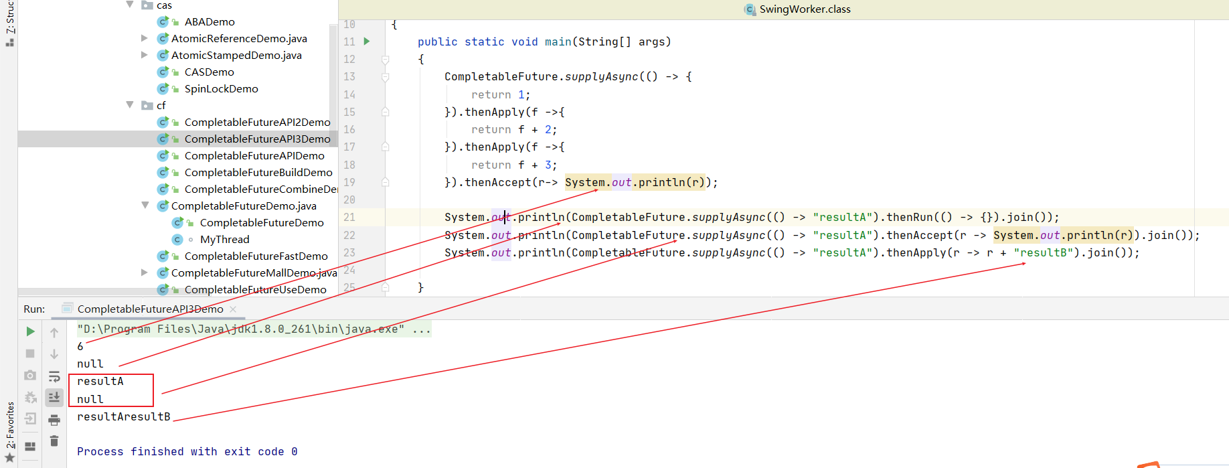Image resolution: width=1229 pixels, height=468 pixels.
Task: Click the cf folder icon
Action: [147, 105]
